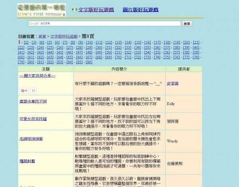This screenshot has width=239, height=187.
Task: Click the 提供者 column header
Action: 184,69
